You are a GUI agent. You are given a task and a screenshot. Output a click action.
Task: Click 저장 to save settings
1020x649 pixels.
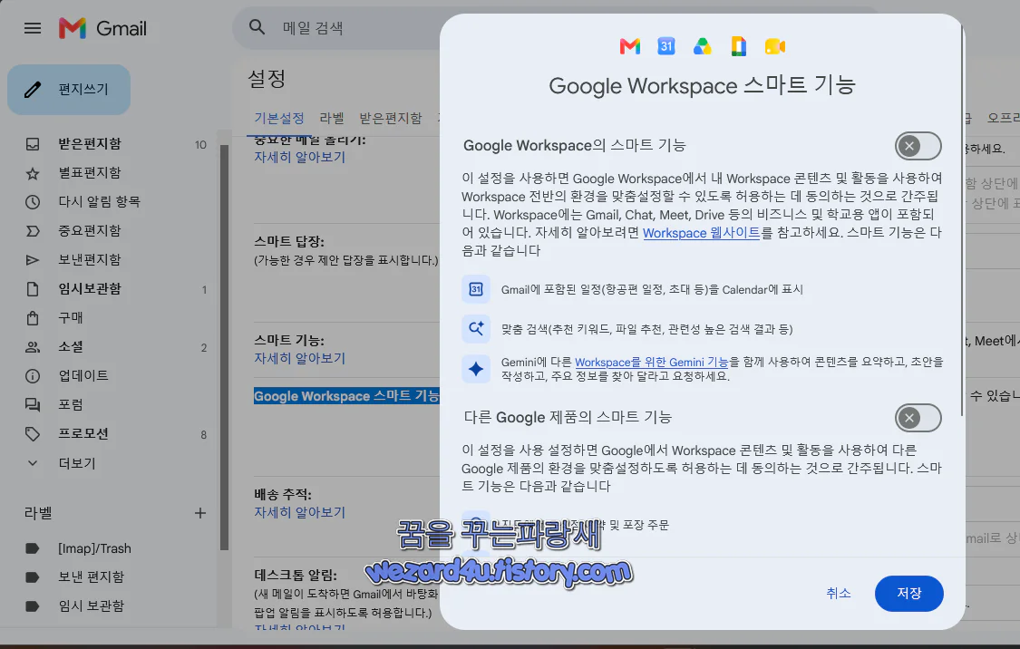click(908, 593)
